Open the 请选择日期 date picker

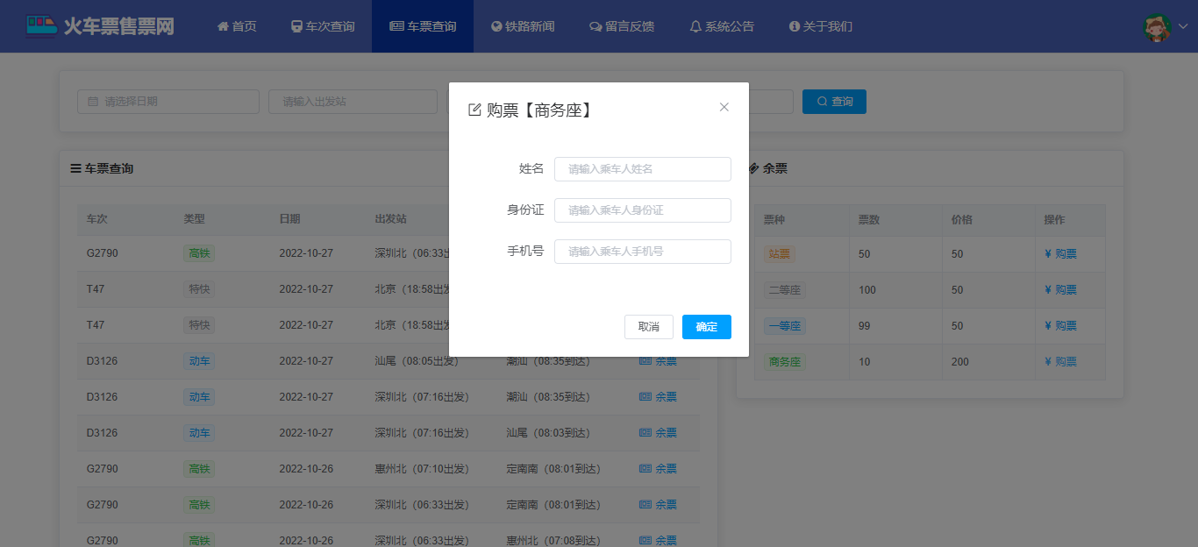click(168, 102)
